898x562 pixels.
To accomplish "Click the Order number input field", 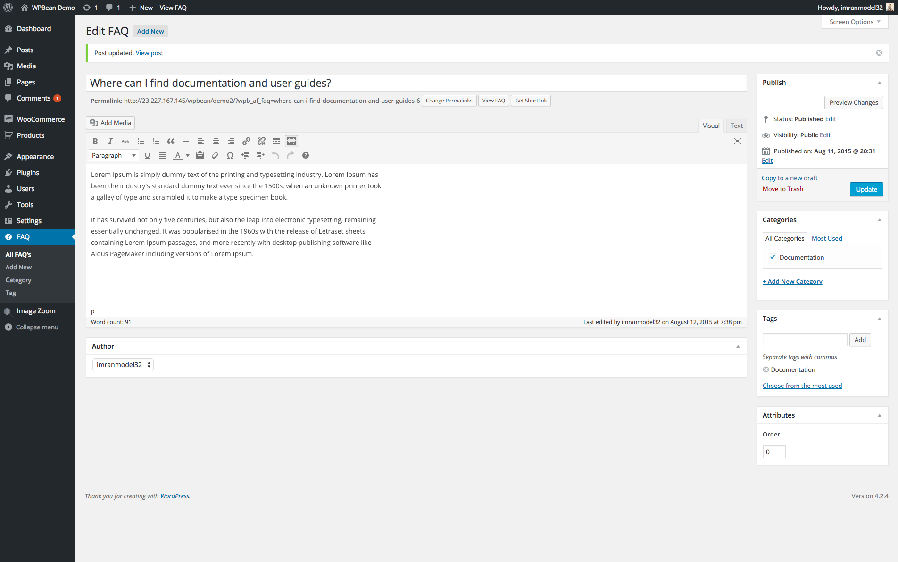I will pos(774,452).
